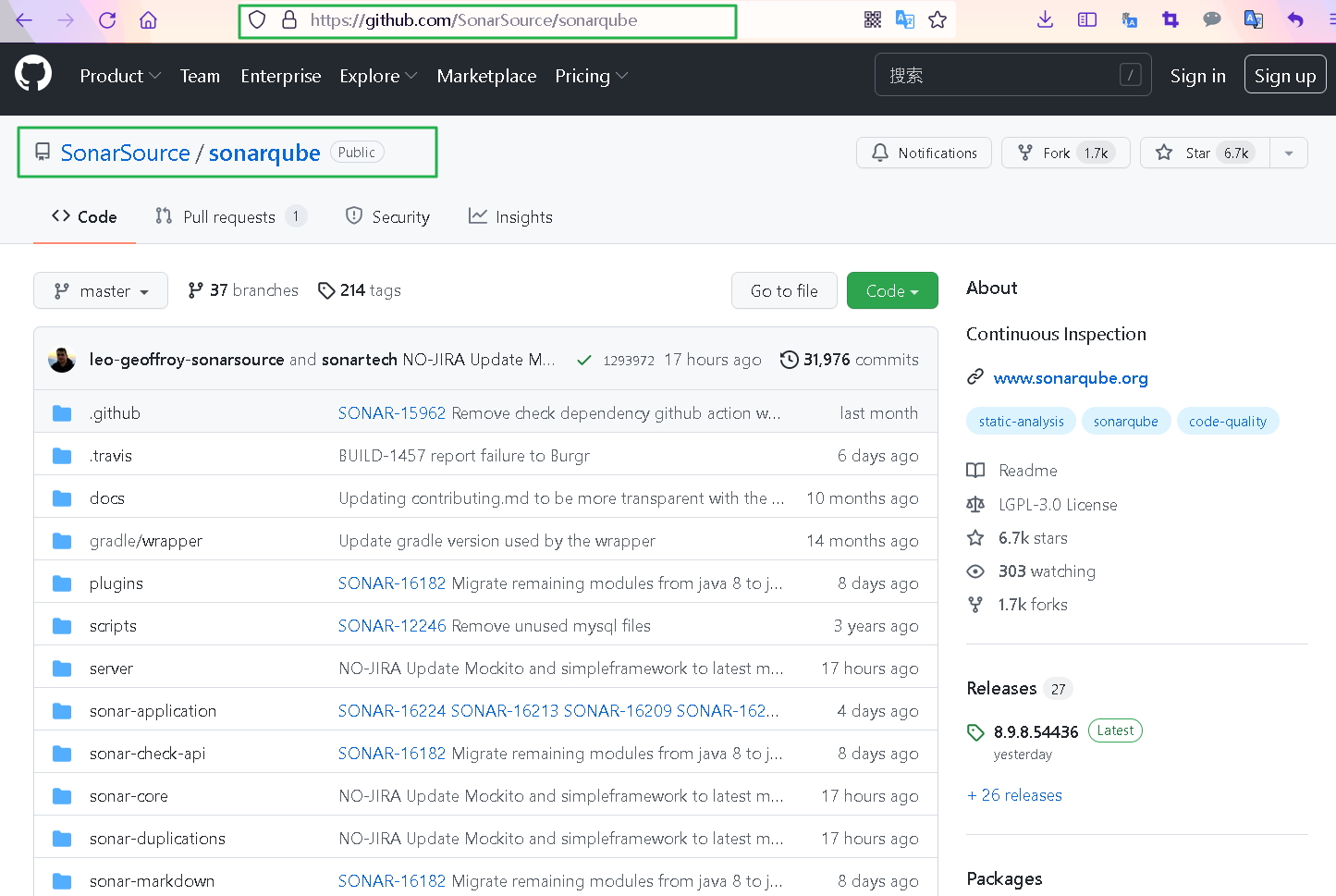Bookmark this page with the star icon
The image size is (1336, 896).
point(938,19)
